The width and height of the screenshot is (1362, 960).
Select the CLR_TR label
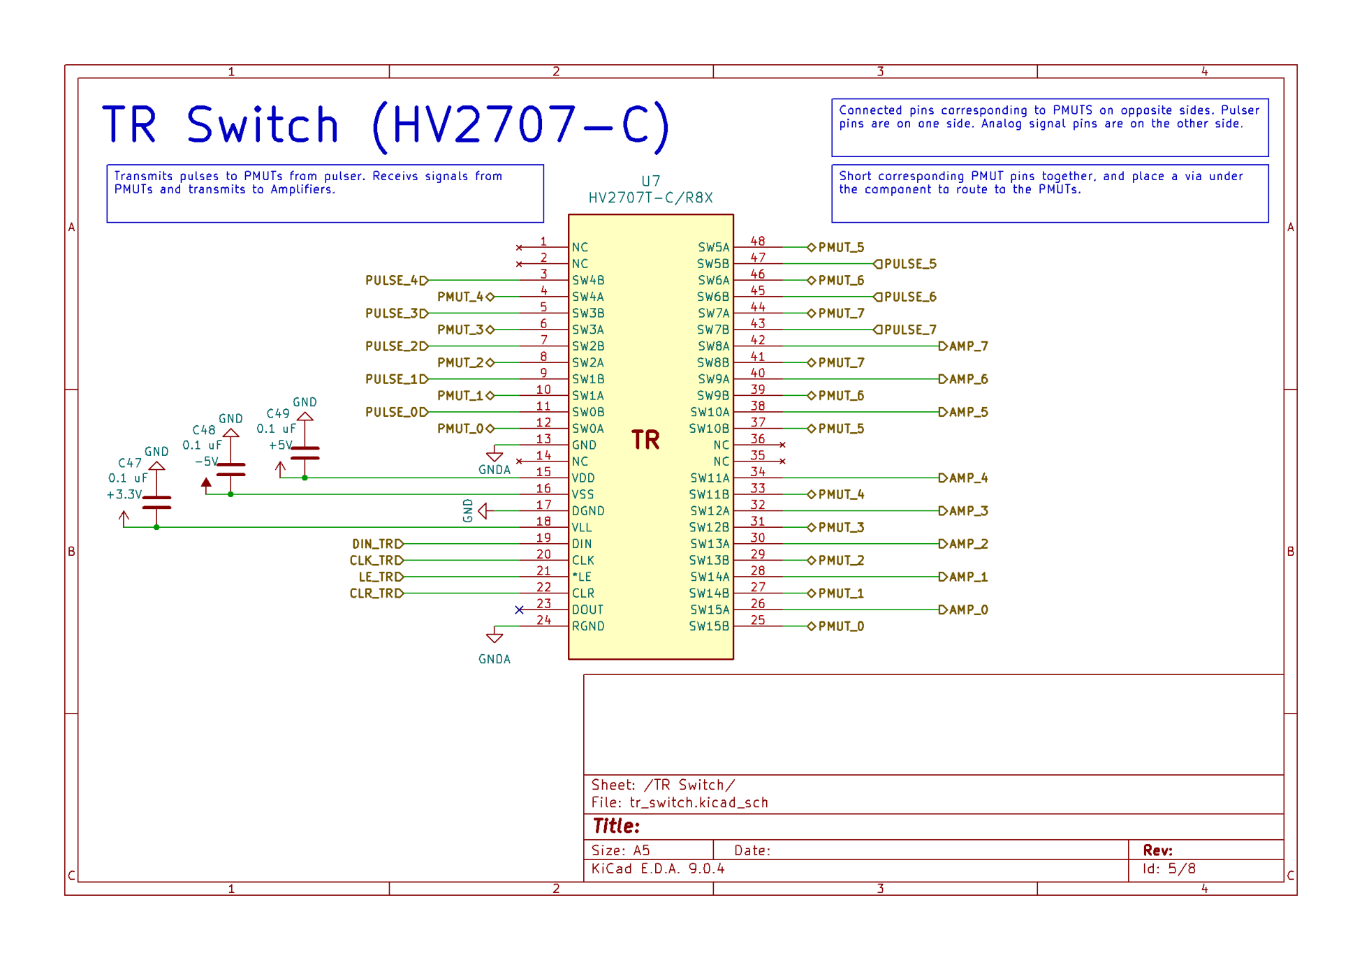click(376, 593)
